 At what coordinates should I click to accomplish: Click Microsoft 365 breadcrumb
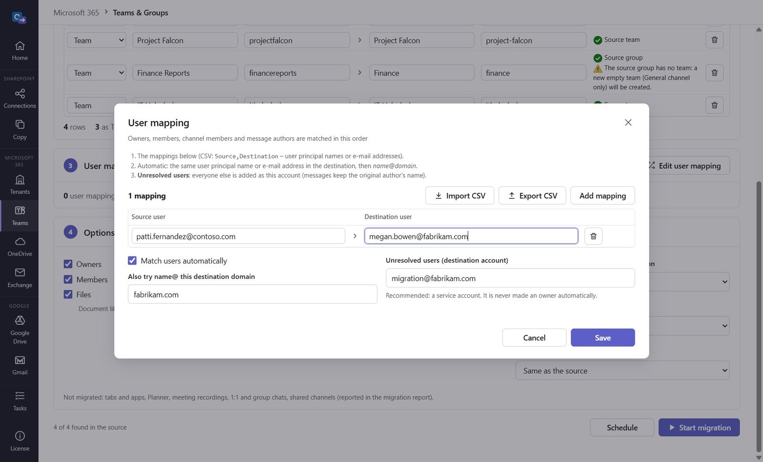tap(76, 12)
